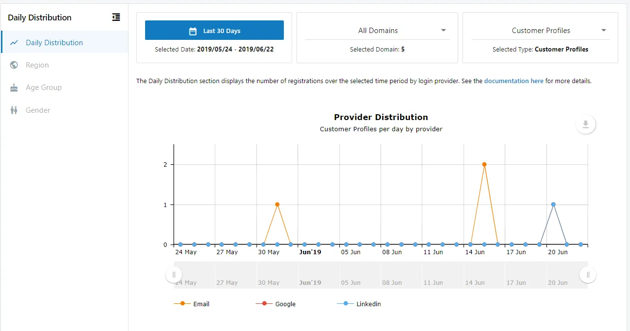
Task: Click the Gender people icon
Action: coord(14,110)
